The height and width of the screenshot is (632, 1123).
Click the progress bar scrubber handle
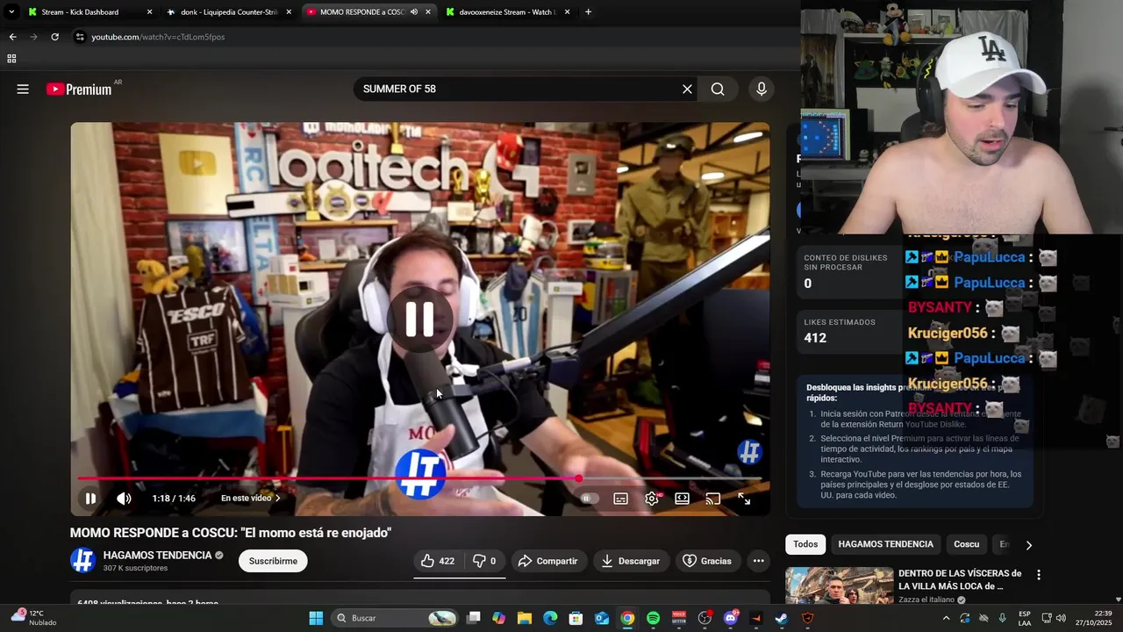tap(579, 478)
